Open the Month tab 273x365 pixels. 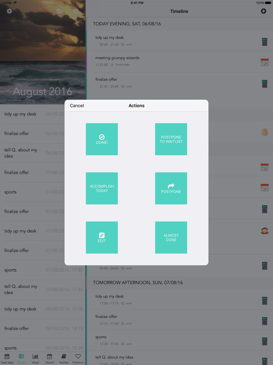pos(50,358)
